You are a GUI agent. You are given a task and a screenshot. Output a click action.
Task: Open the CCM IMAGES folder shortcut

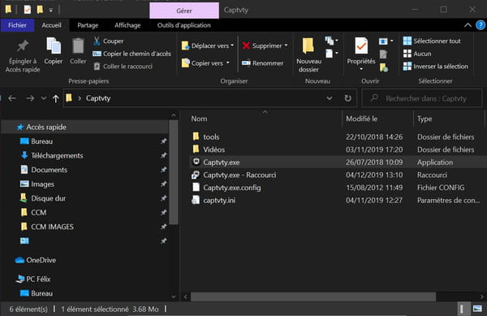point(52,227)
